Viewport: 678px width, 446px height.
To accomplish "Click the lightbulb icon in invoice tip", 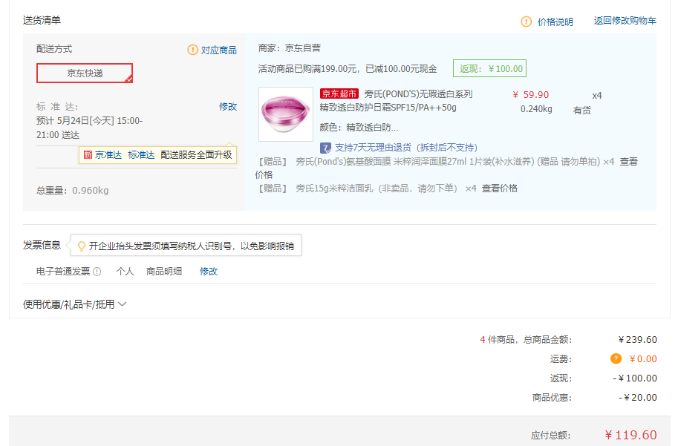I will [x=81, y=246].
